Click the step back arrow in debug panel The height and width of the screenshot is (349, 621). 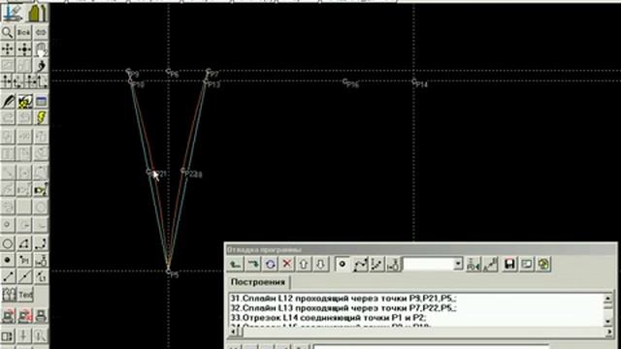[x=236, y=264]
